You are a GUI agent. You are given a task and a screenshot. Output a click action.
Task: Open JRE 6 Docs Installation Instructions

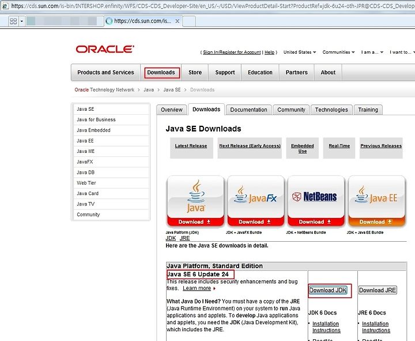coord(376,327)
